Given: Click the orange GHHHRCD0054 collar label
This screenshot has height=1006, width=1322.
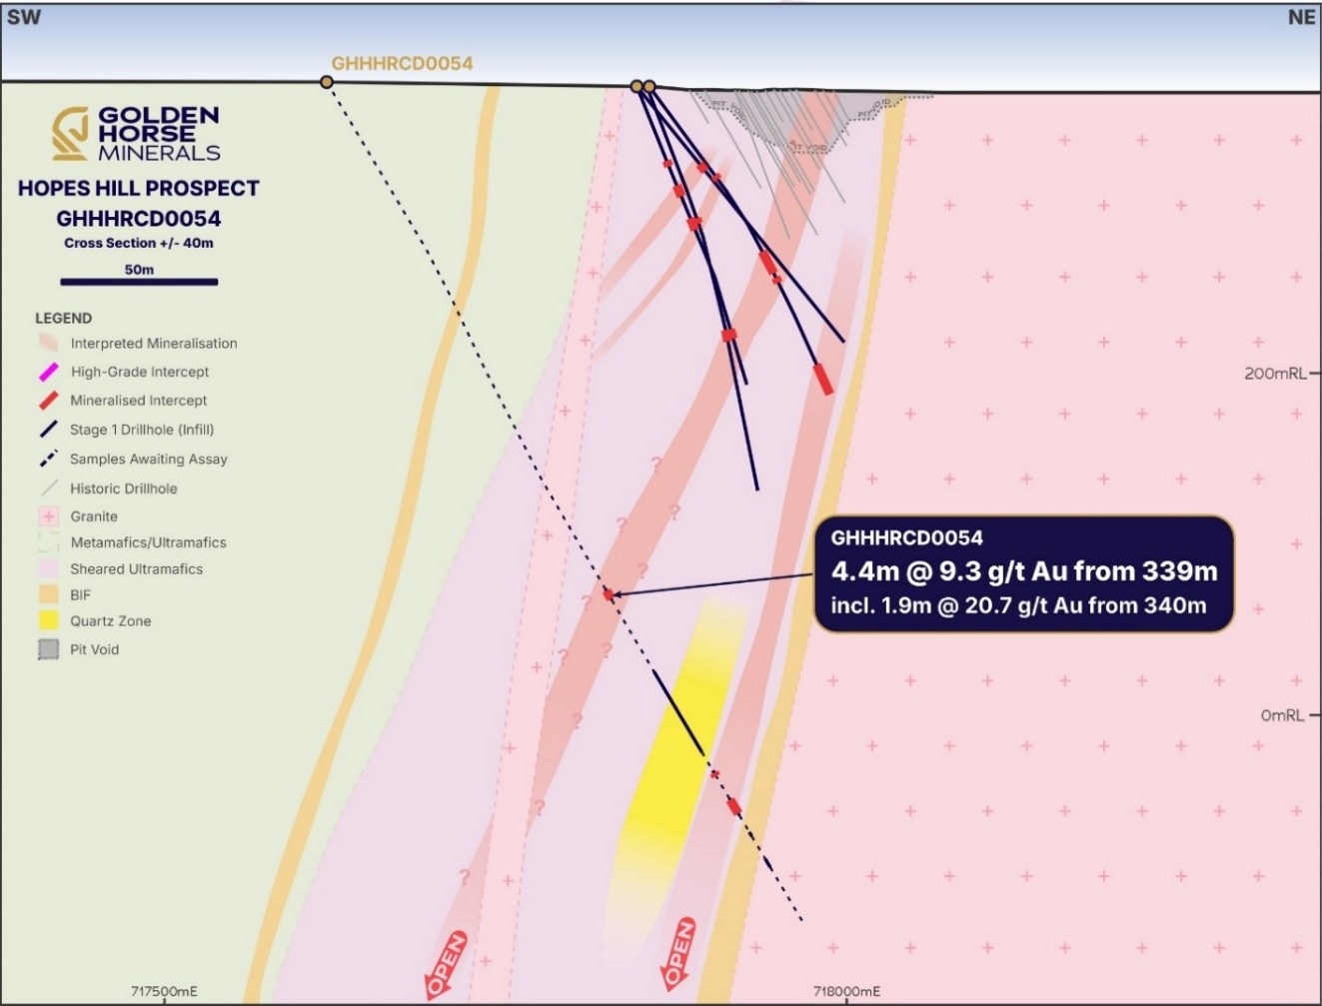Looking at the screenshot, I should [402, 63].
